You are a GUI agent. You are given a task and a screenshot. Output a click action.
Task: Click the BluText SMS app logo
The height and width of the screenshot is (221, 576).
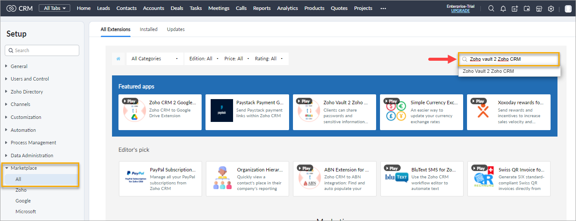(x=397, y=177)
